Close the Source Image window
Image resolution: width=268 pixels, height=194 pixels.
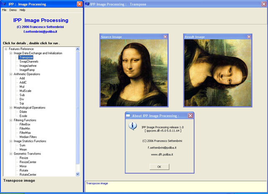pos(165,37)
